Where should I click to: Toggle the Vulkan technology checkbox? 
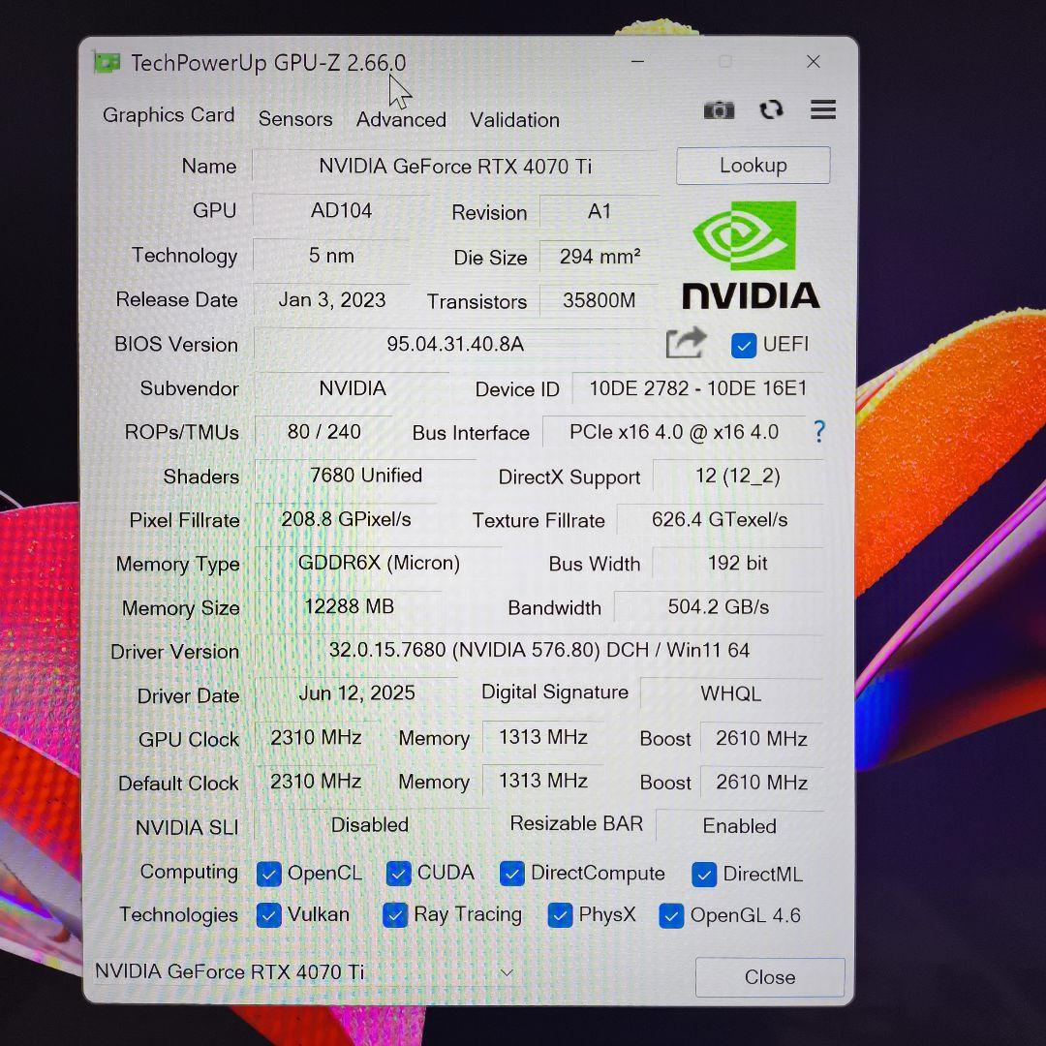click(x=268, y=915)
